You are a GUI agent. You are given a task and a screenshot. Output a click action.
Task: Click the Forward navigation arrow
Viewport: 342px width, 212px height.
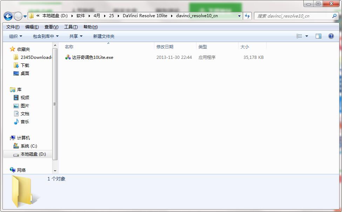[18, 16]
